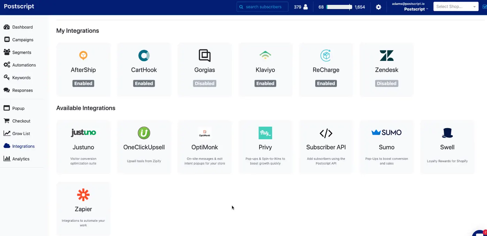
Task: Open the OneClickUpsell card title
Action: [x=144, y=147]
